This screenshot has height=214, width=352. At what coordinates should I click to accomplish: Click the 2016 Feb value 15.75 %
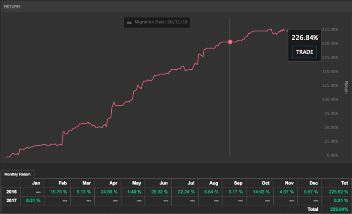pos(59,192)
